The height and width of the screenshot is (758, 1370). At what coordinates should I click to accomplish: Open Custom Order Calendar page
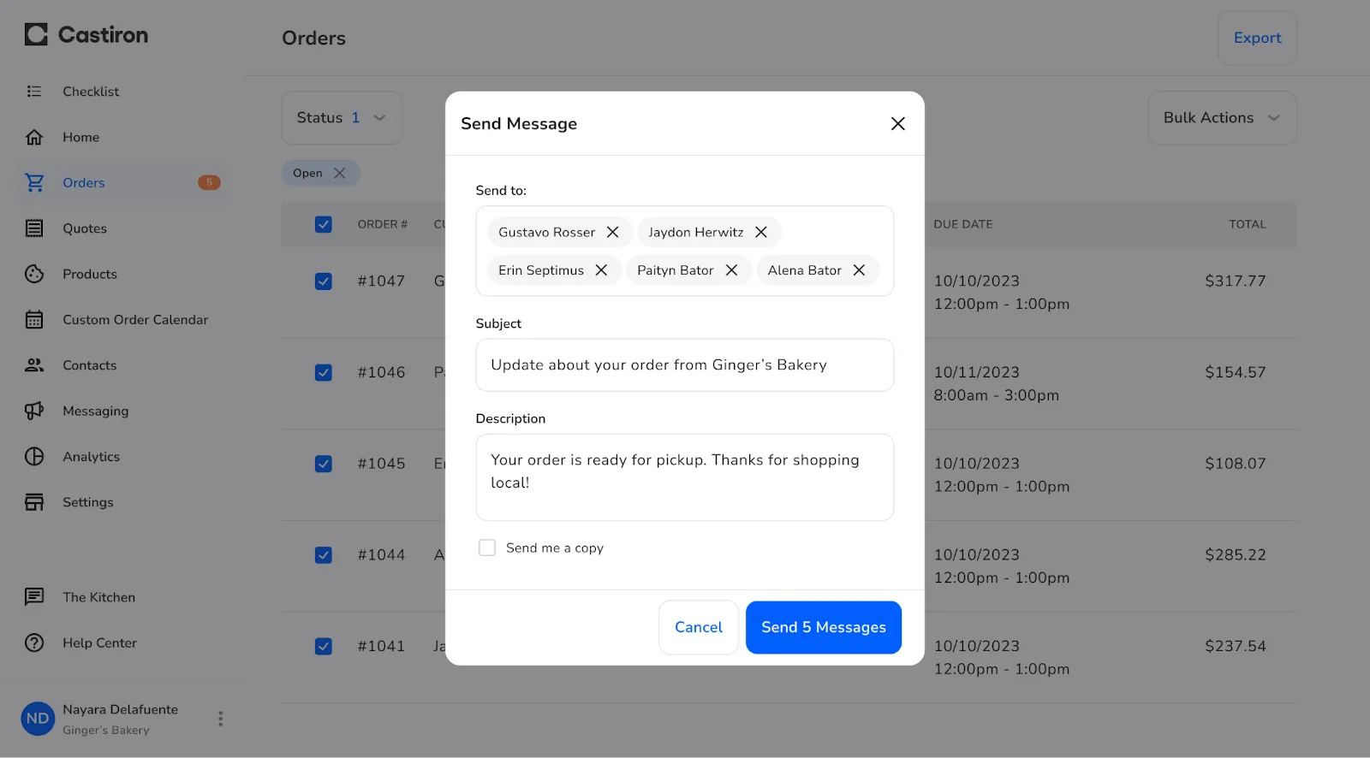(134, 320)
